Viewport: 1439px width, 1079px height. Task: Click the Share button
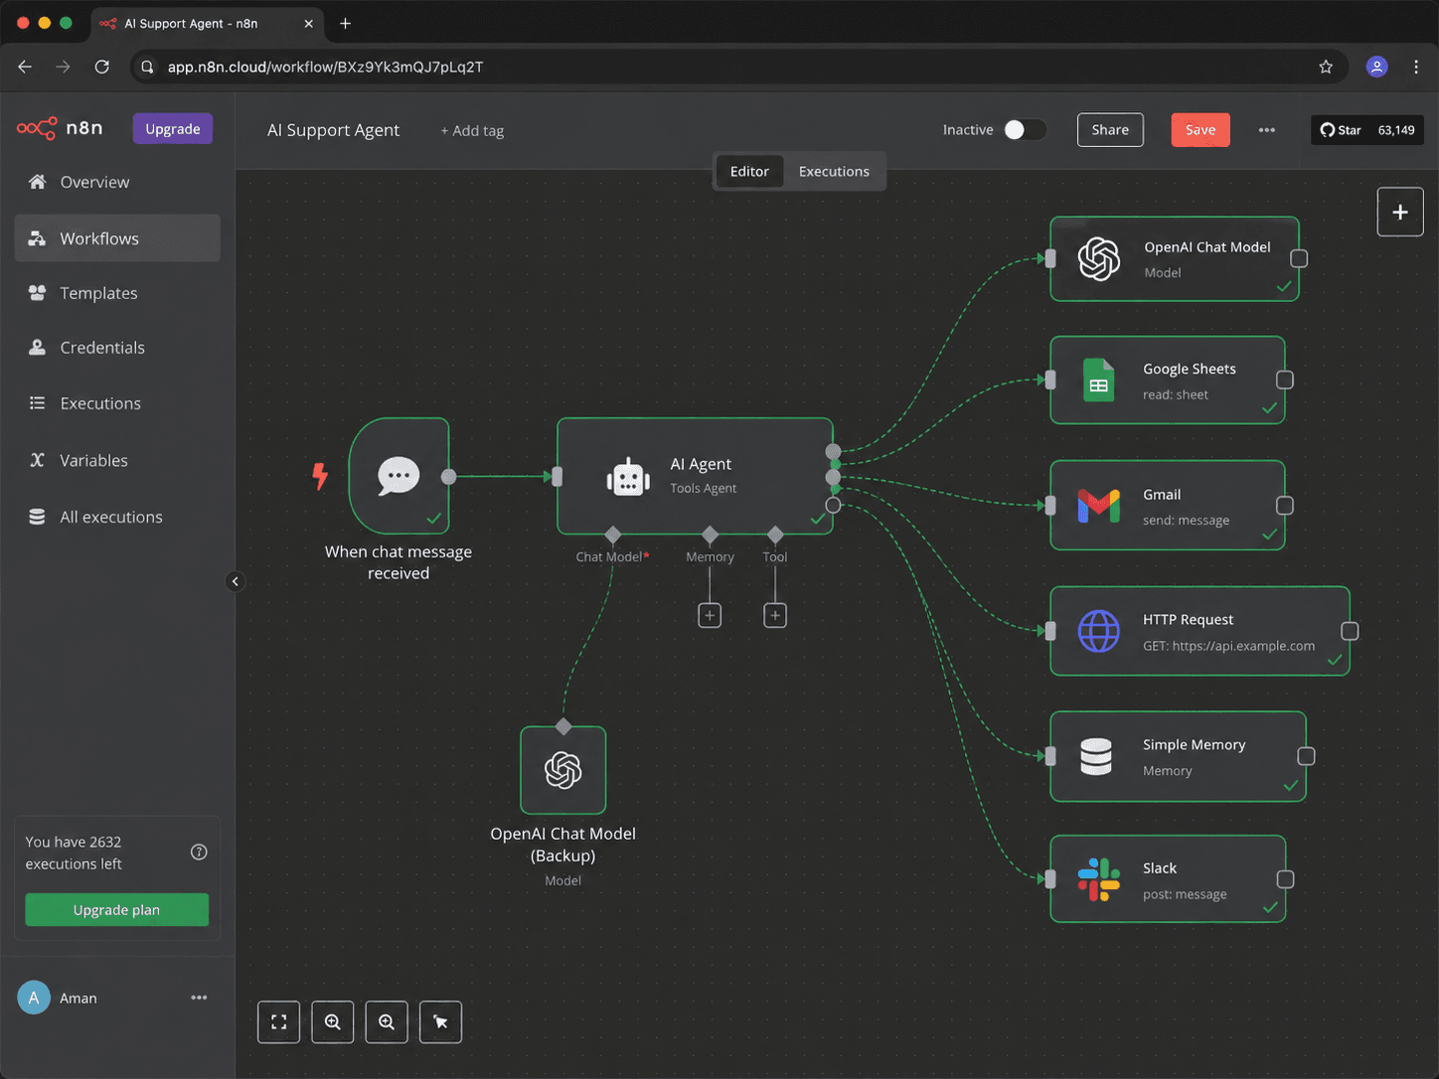click(x=1110, y=130)
